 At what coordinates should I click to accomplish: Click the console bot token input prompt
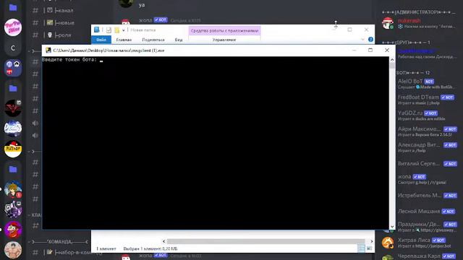(72, 59)
